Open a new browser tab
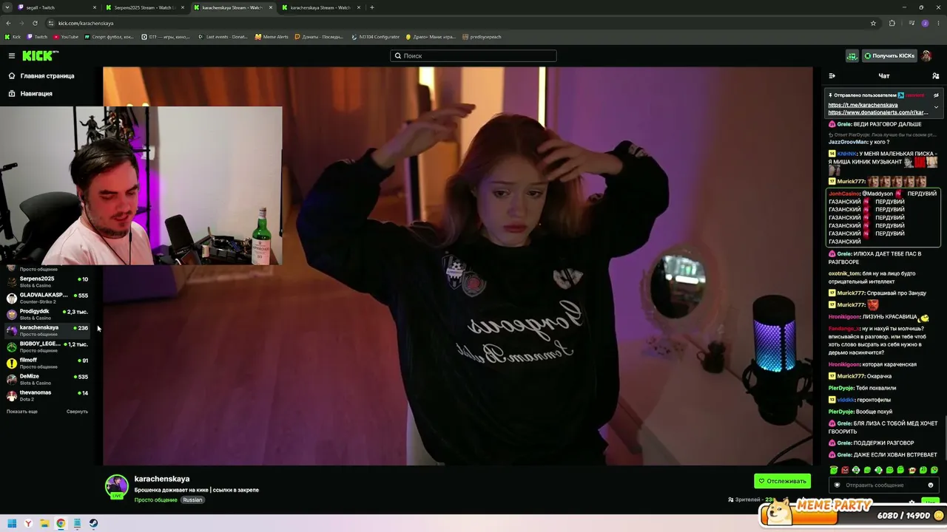 click(372, 7)
